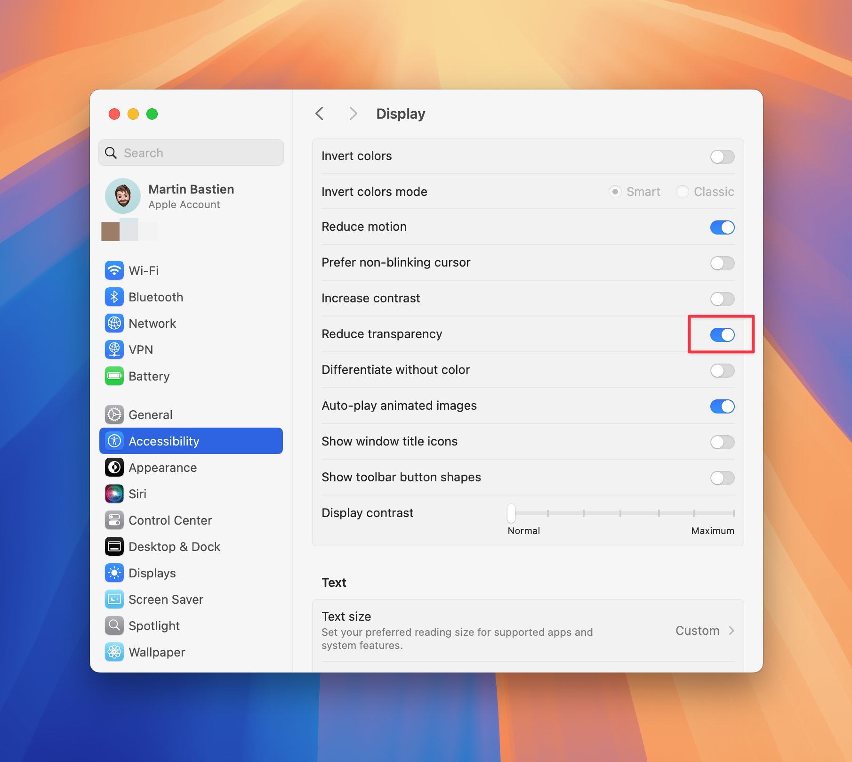Screen dimensions: 852x762
Task: Open Siri settings label
Action: [x=137, y=494]
